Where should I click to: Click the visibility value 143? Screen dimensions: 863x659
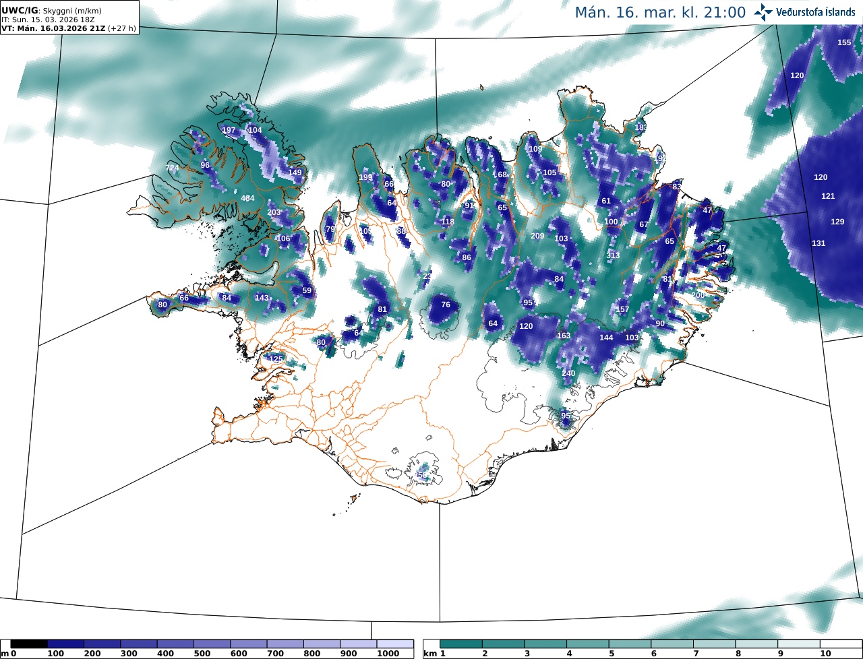click(262, 298)
